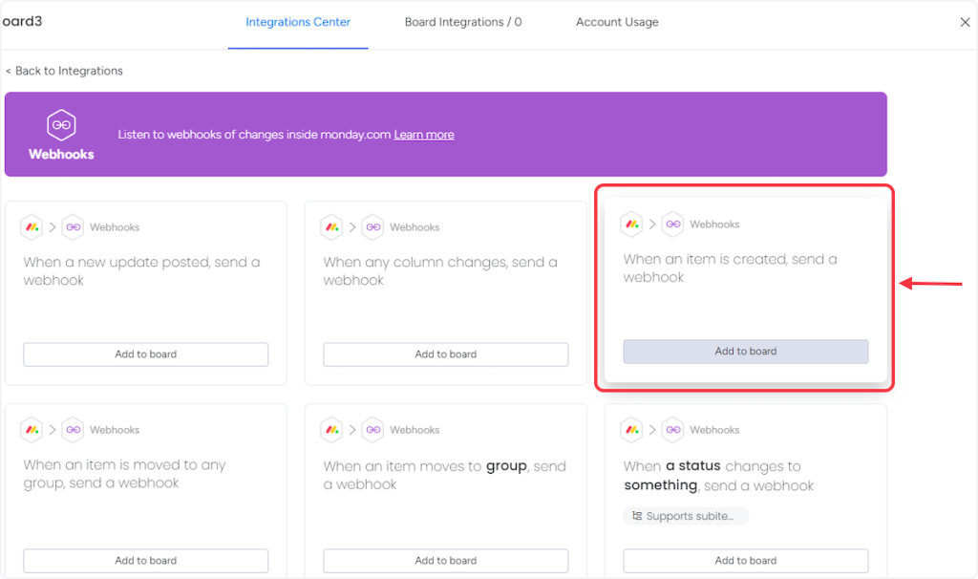Add 'new update posted' webhook to board
This screenshot has height=579, width=978.
[146, 354]
